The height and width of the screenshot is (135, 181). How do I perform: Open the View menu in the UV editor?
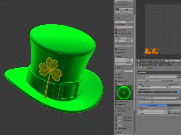tap(144, 61)
